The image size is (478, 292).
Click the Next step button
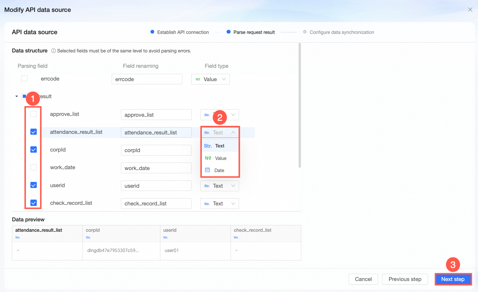pyautogui.click(x=453, y=279)
